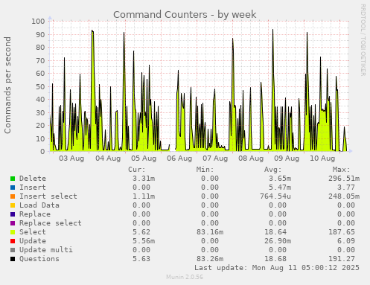The height and width of the screenshot is (285, 370).
Task: Click Select current value 5.62
Action: coord(141,232)
